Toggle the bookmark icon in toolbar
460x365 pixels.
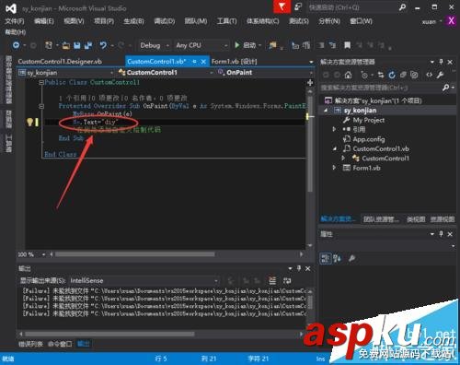click(x=347, y=45)
